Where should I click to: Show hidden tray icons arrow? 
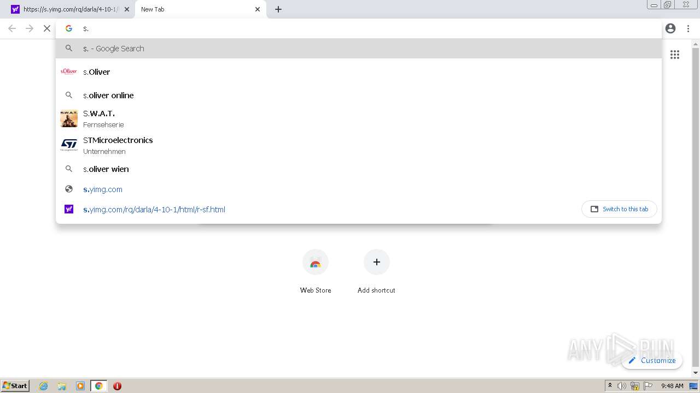pyautogui.click(x=610, y=386)
